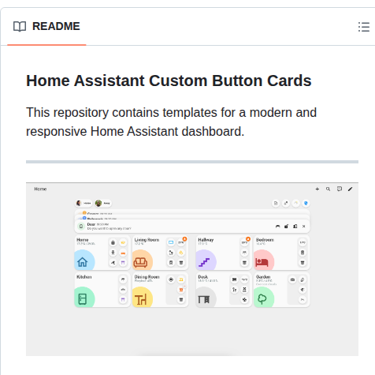Click the plus icon in dashboard header
Screen dimensions: 375x375
tap(317, 189)
